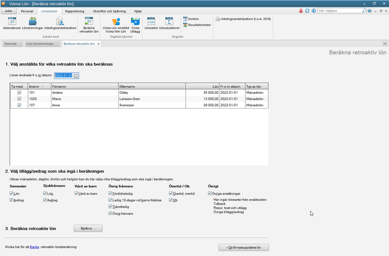Click the 29 000,00 salary cell
Viewport: 389px width, 256px height.
[x=202, y=105]
